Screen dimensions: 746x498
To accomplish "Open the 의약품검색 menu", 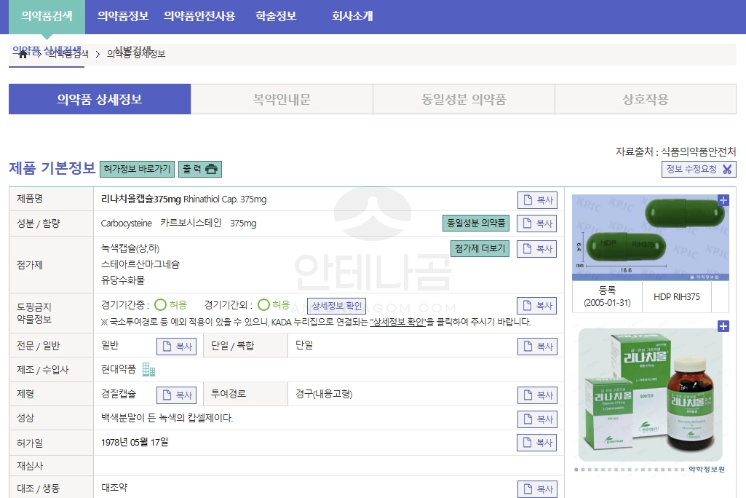I will 47,16.
